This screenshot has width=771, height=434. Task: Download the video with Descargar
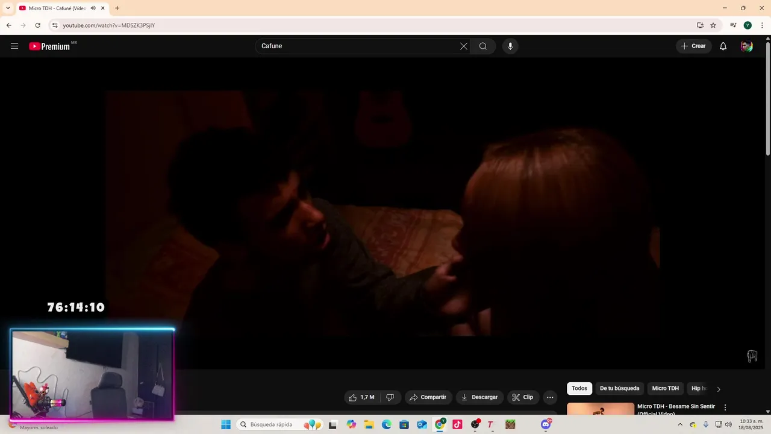click(x=479, y=397)
